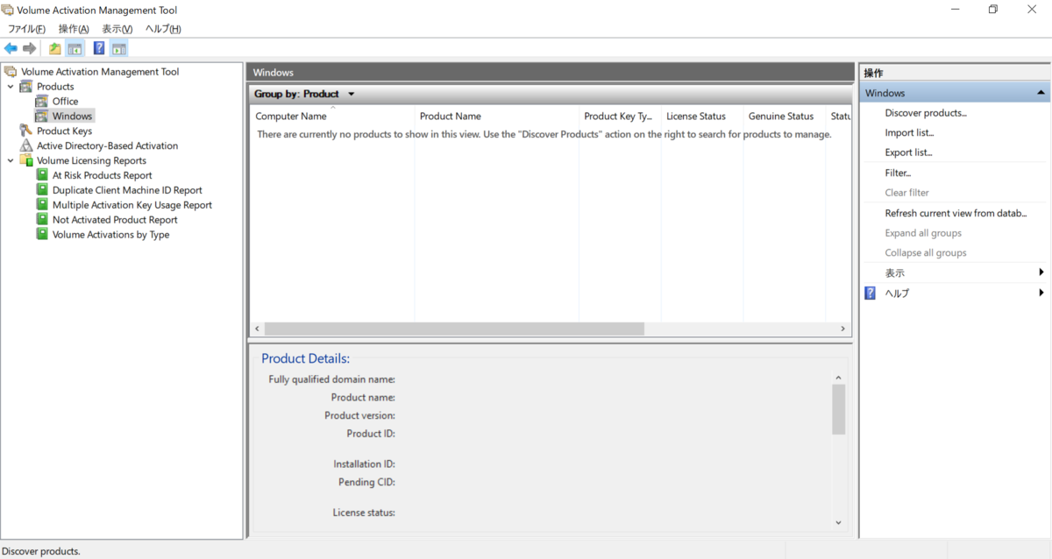Open the ヘルプ action item in pane
Screen dimensions: 1052x559
tap(897, 294)
